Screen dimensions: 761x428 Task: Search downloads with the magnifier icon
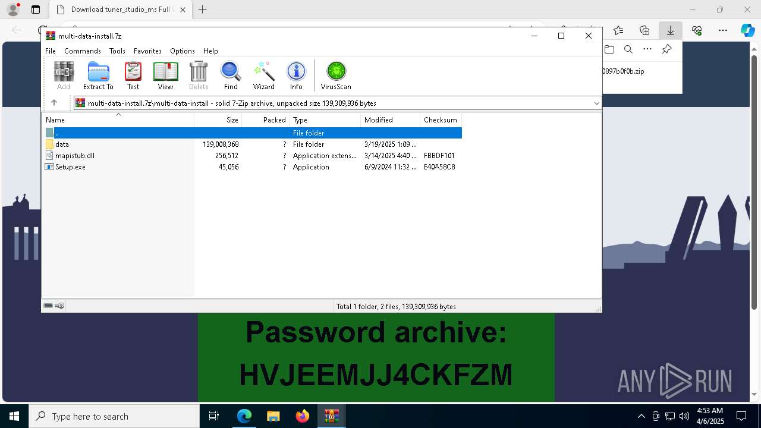[x=628, y=49]
